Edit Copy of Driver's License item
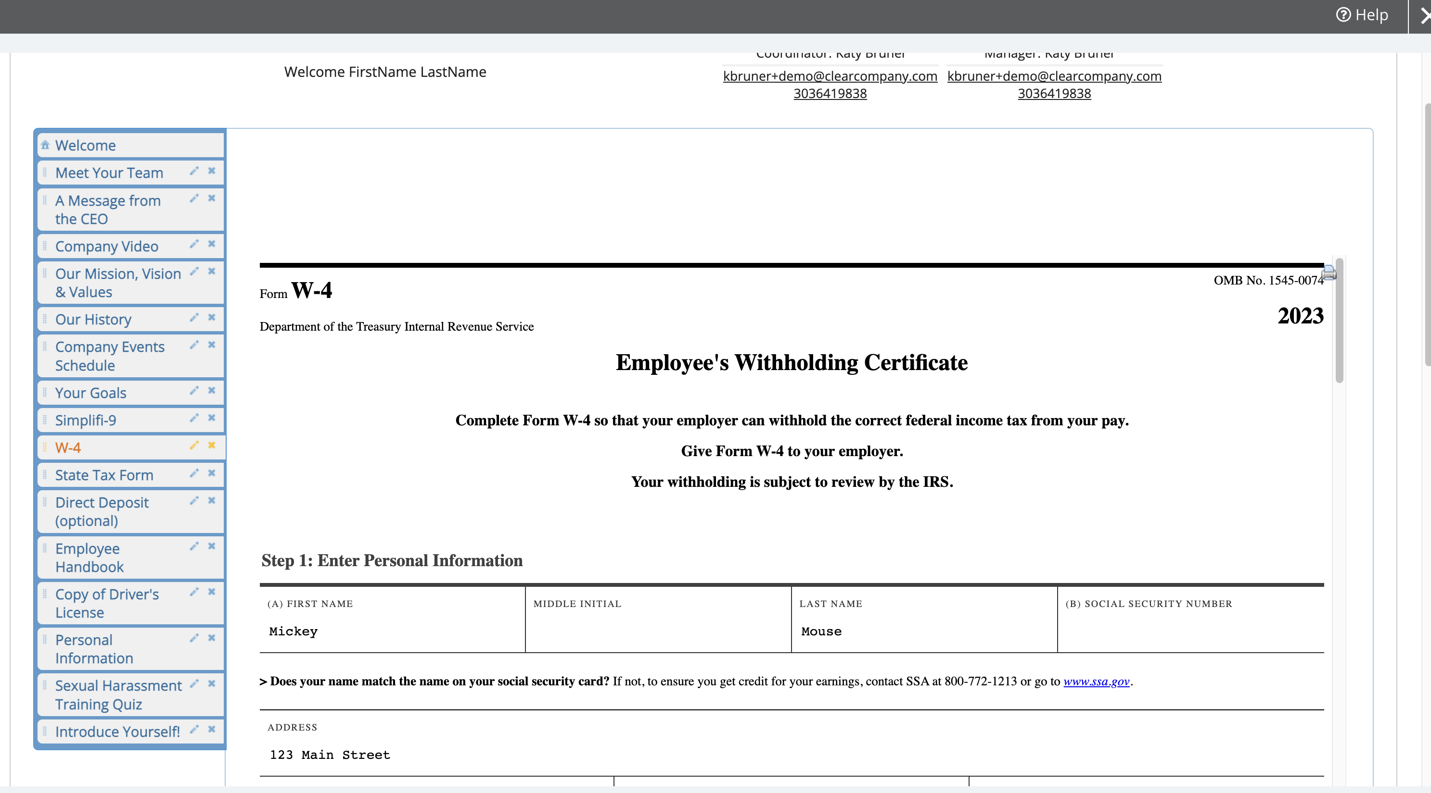 pyautogui.click(x=194, y=592)
